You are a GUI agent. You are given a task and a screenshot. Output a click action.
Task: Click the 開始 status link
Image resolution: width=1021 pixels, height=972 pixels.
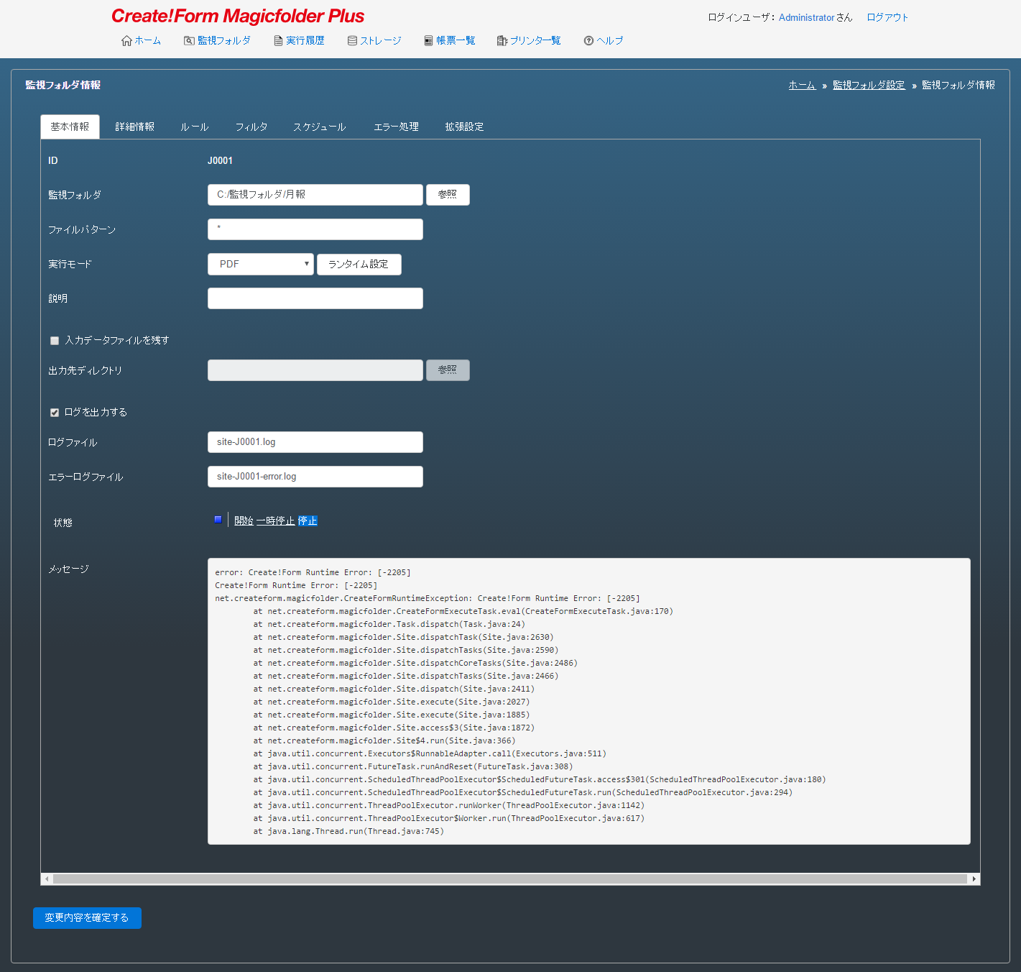244,521
